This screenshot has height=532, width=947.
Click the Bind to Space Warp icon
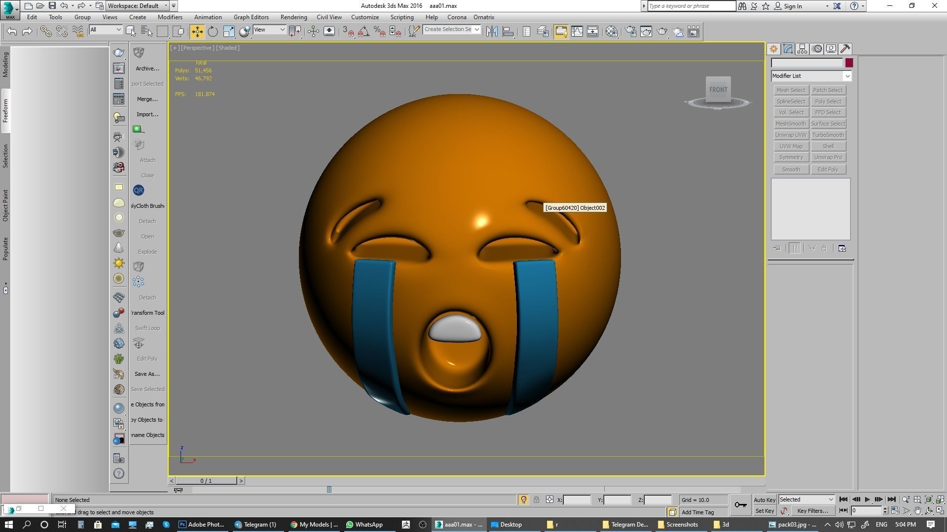(78, 32)
